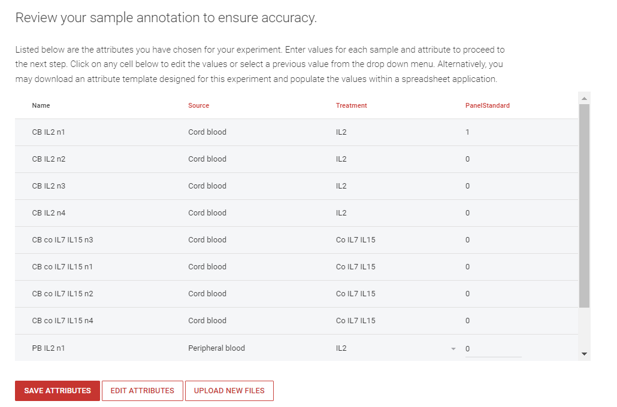Edit Source cell for CB co IL7 IL15 n2
Viewport: 617px width, 407px height.
tap(207, 294)
